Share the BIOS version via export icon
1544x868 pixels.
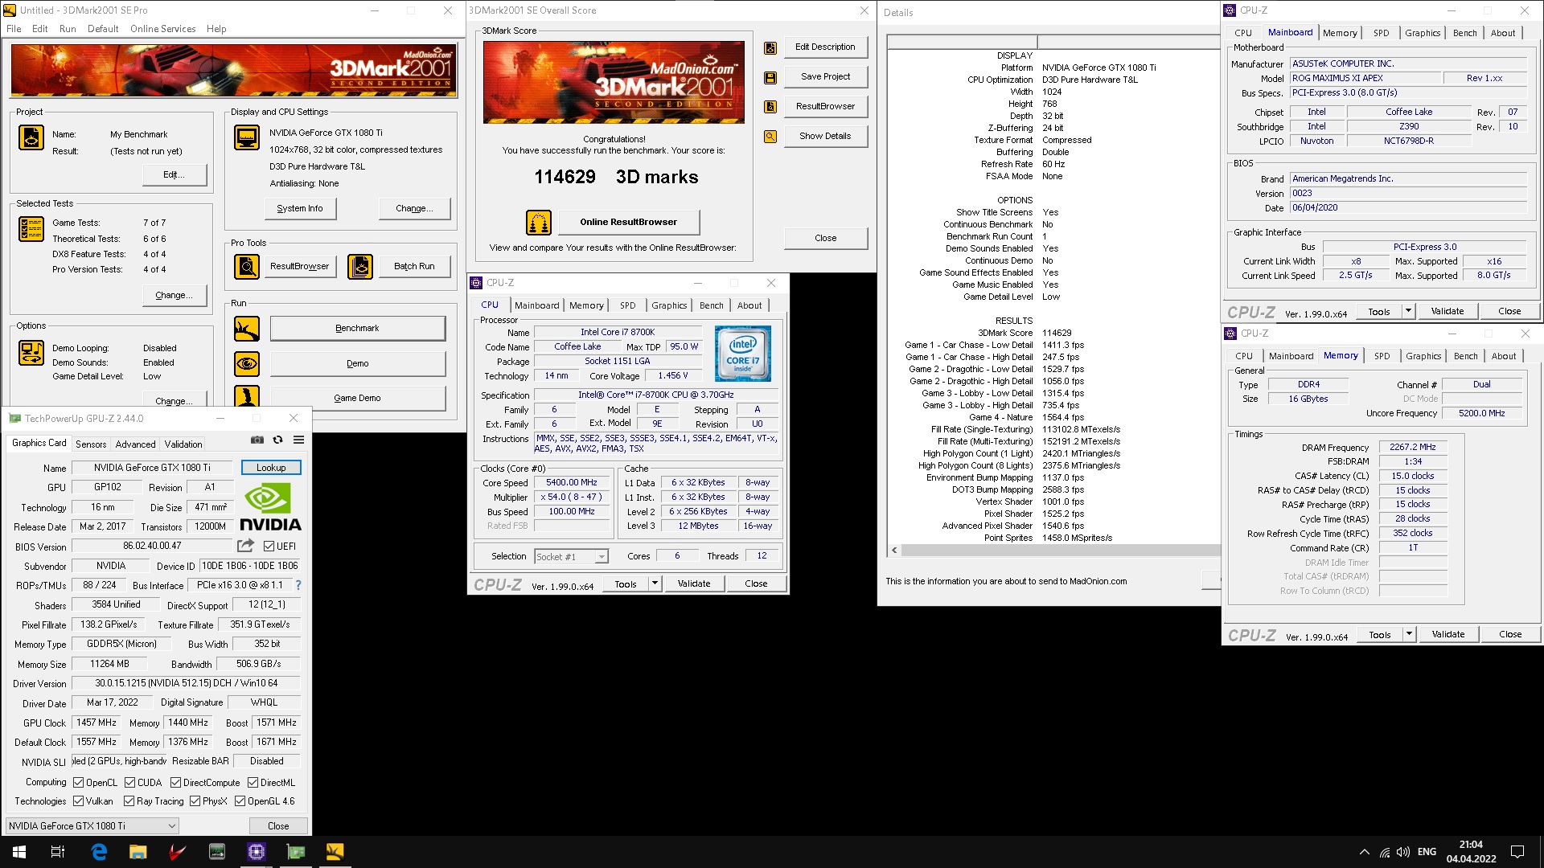[245, 546]
